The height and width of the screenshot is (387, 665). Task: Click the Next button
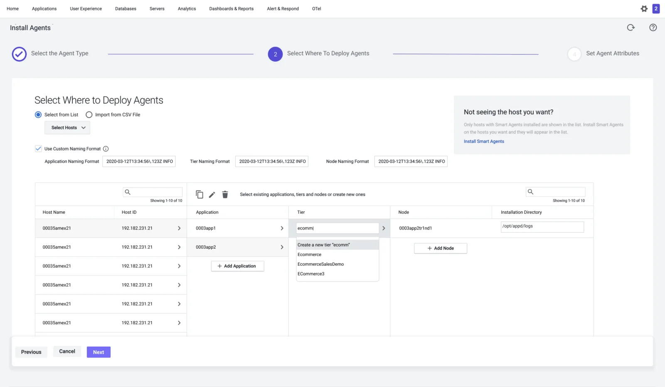point(99,352)
